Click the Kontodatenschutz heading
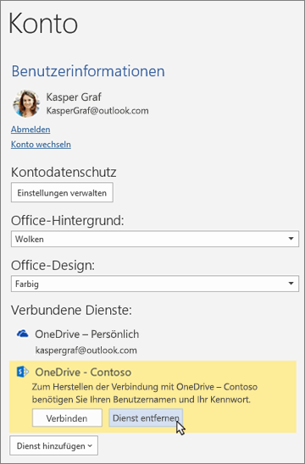The image size is (305, 464). click(64, 172)
